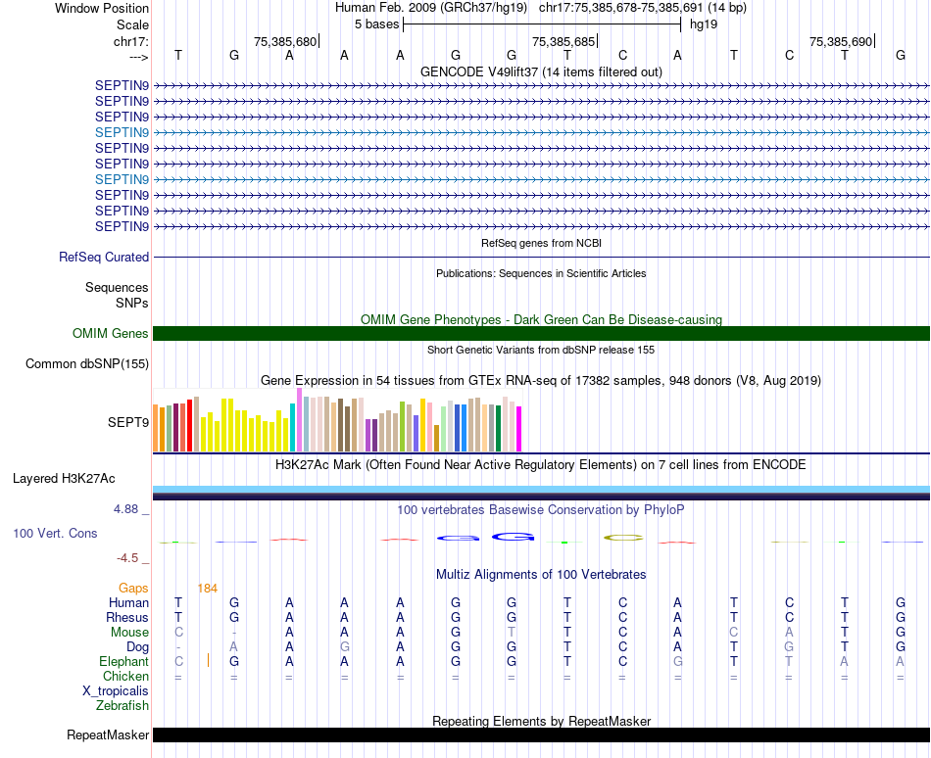Open Repeating Elements by RepeatMasker title

click(541, 721)
